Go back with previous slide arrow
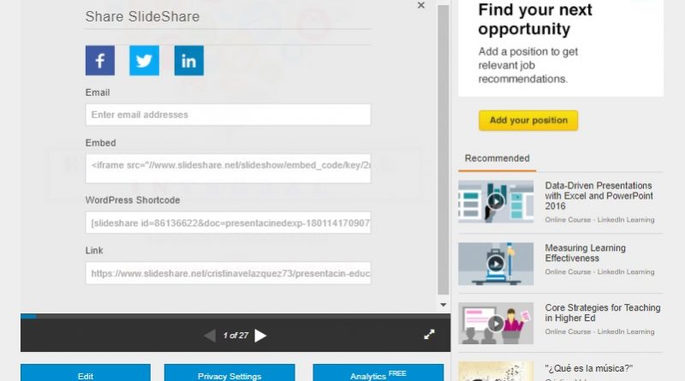This screenshot has height=381, width=685. (x=210, y=336)
